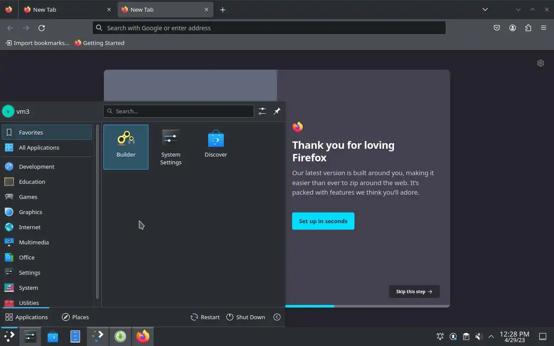Open clipboard icon in system tray

466,336
